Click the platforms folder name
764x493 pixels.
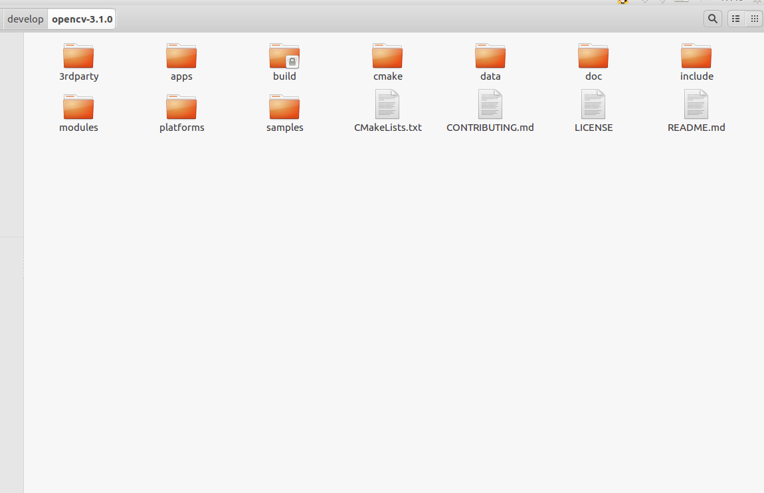tap(182, 128)
